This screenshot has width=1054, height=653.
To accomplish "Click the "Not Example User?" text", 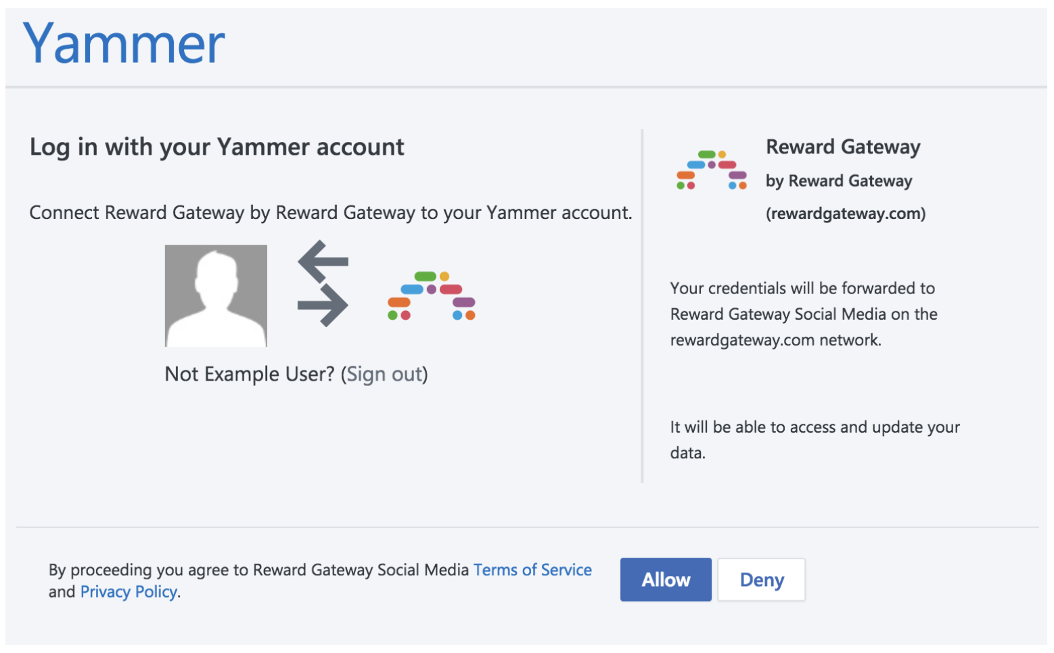I will pos(250,374).
